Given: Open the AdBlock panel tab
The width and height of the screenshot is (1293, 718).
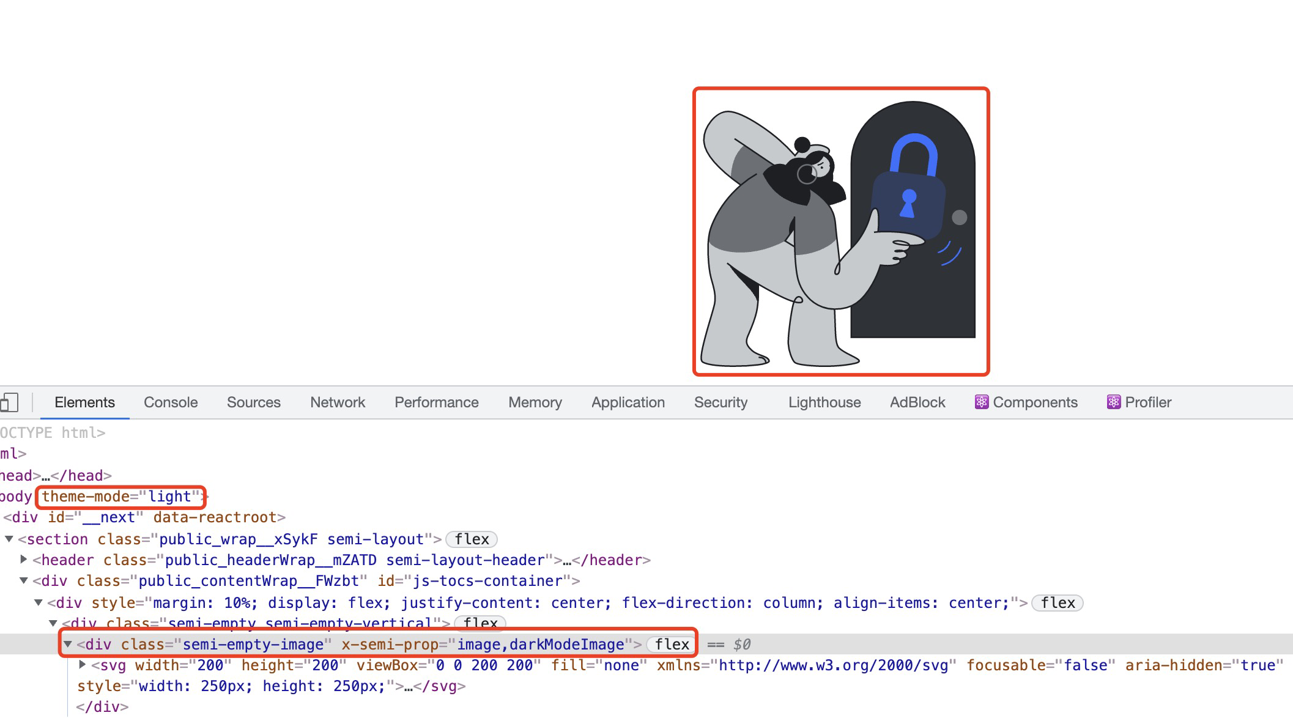Looking at the screenshot, I should [x=917, y=402].
